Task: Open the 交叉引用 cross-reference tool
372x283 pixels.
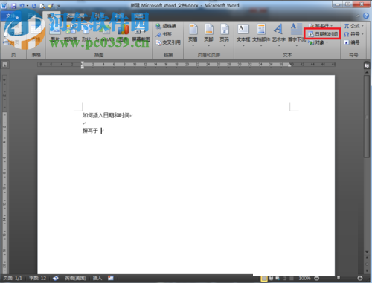Action: 168,42
